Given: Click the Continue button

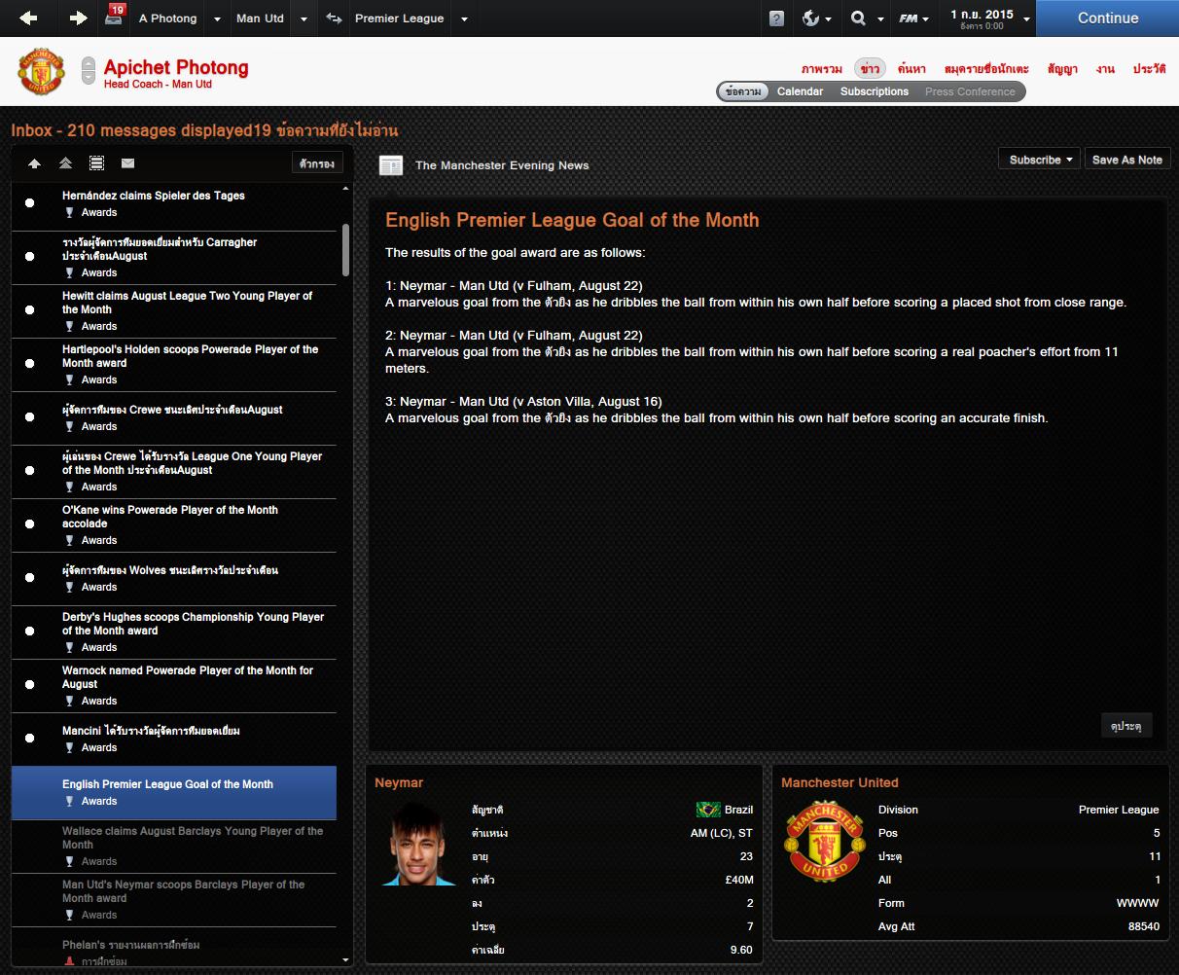Looking at the screenshot, I should (1107, 18).
